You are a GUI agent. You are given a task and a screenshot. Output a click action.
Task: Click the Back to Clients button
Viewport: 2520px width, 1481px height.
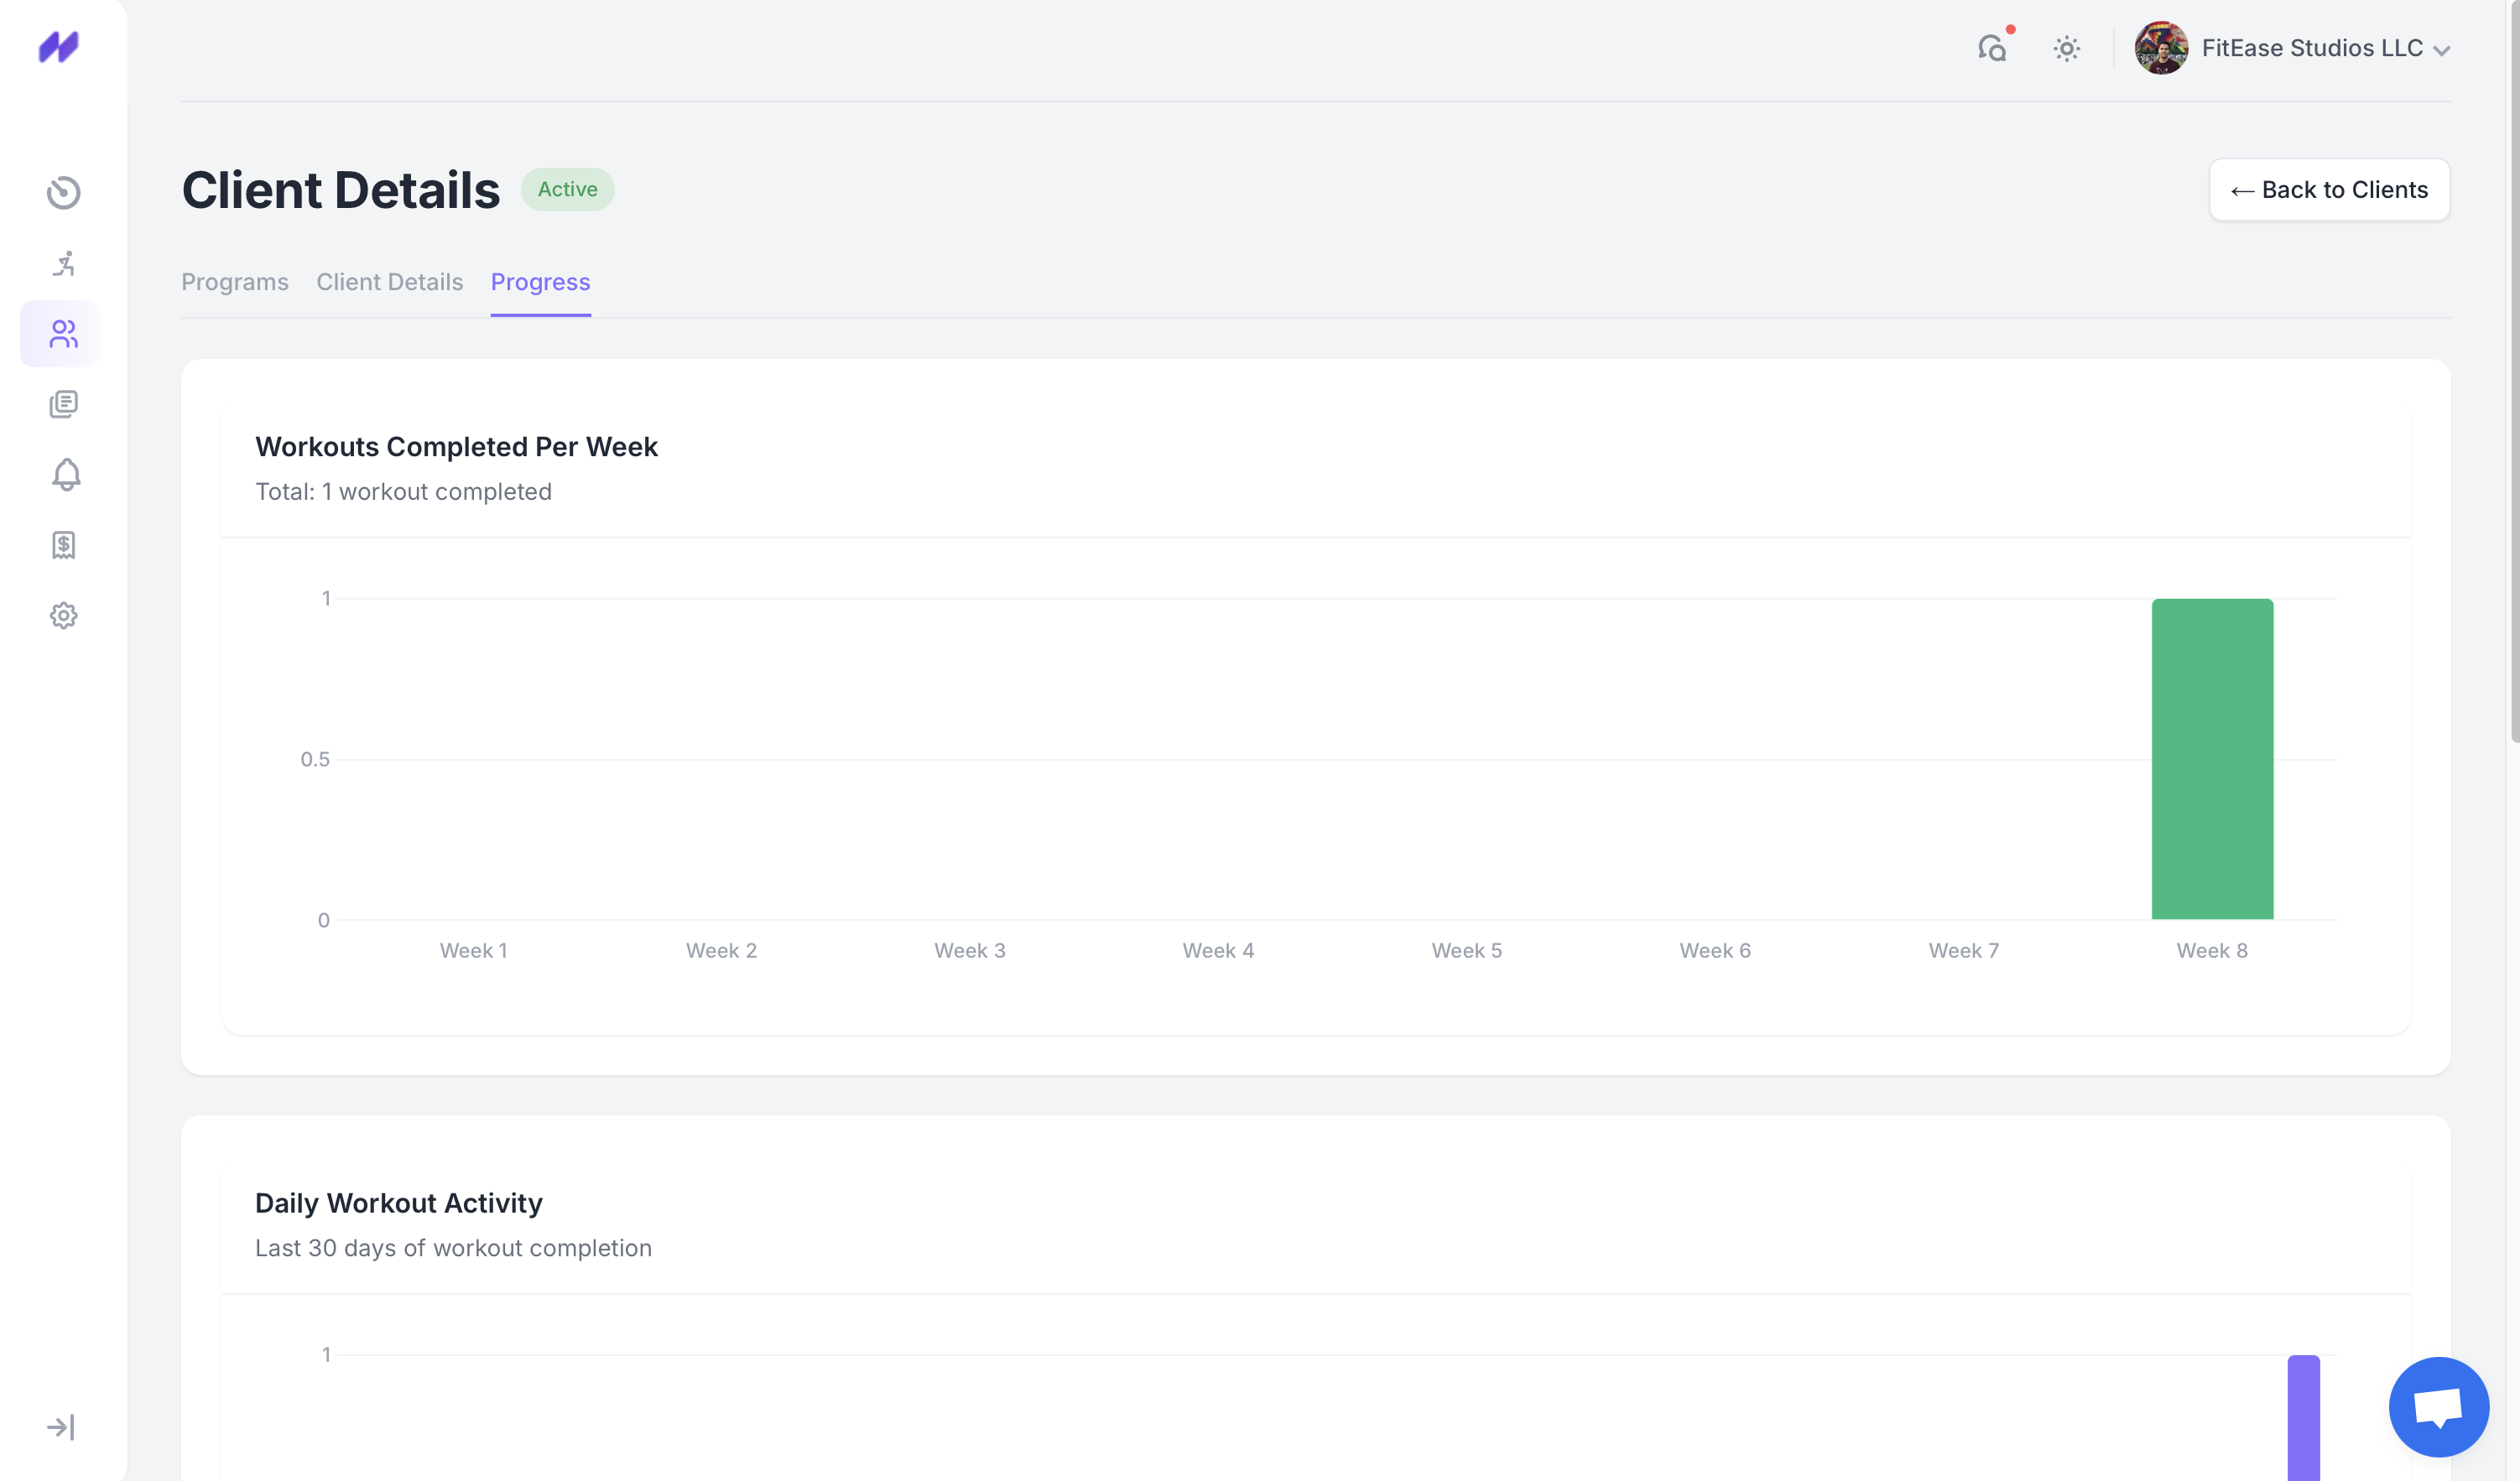[x=2329, y=190]
